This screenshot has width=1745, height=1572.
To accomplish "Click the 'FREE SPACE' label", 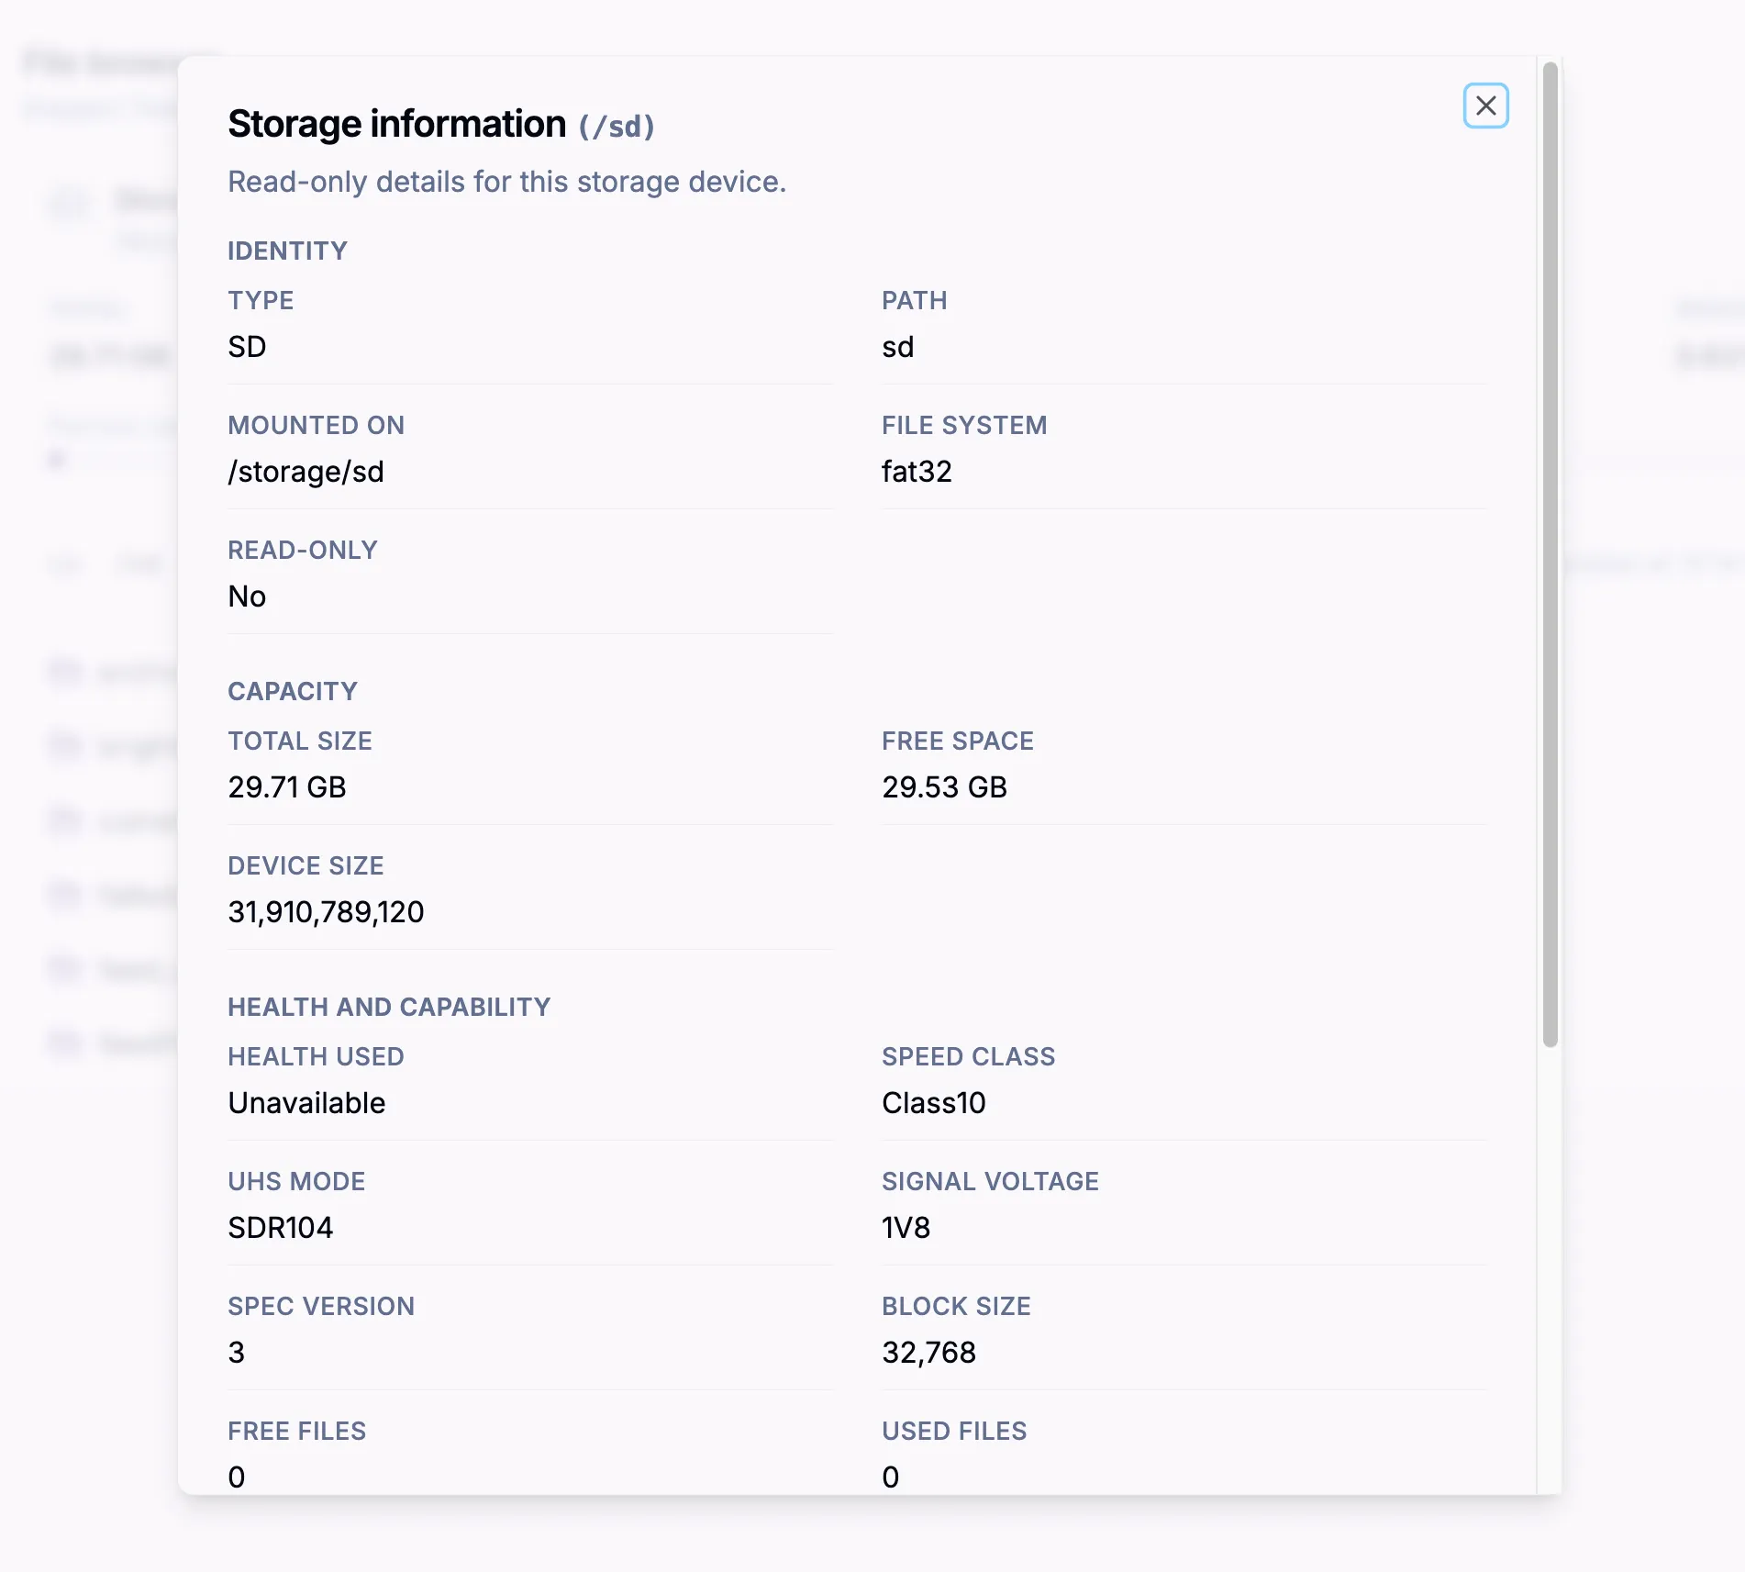I will click(x=957, y=741).
